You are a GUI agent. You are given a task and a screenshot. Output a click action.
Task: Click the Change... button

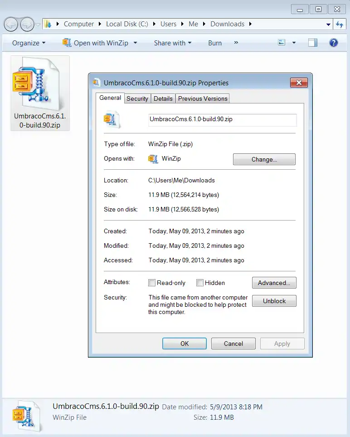click(264, 159)
